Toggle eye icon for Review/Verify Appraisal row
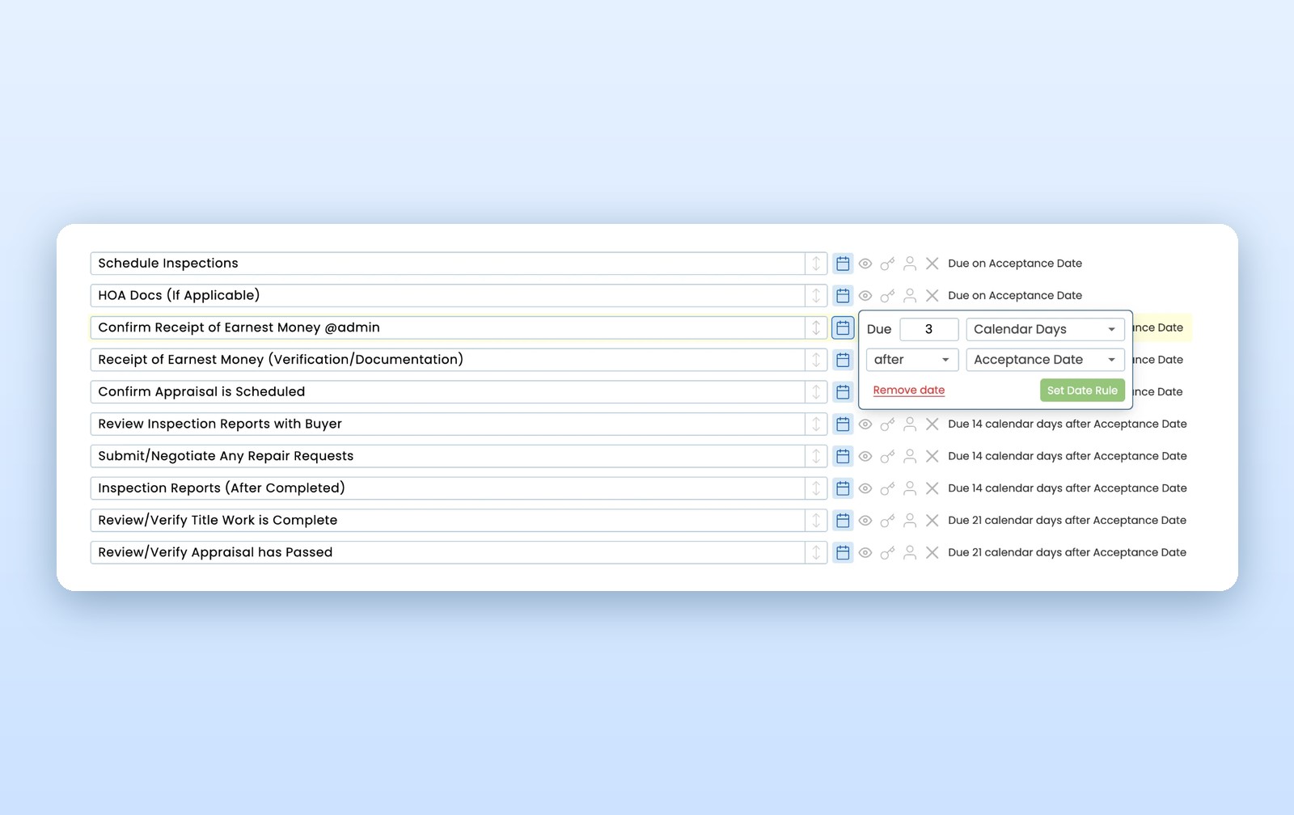 pos(865,552)
